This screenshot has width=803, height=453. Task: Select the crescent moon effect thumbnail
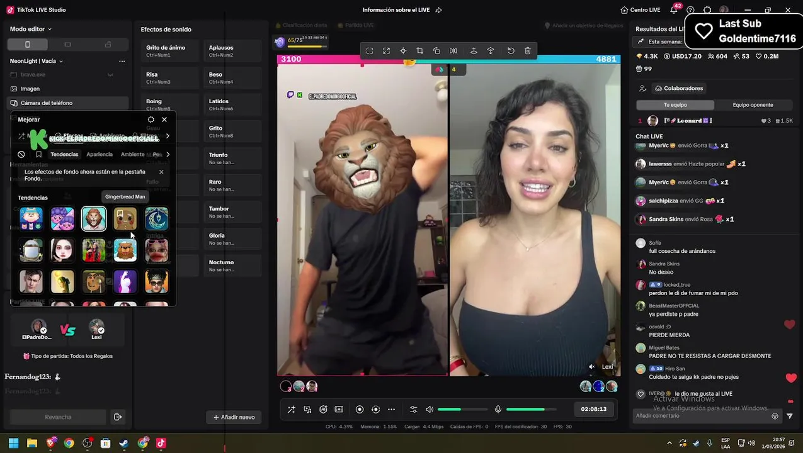(x=156, y=219)
